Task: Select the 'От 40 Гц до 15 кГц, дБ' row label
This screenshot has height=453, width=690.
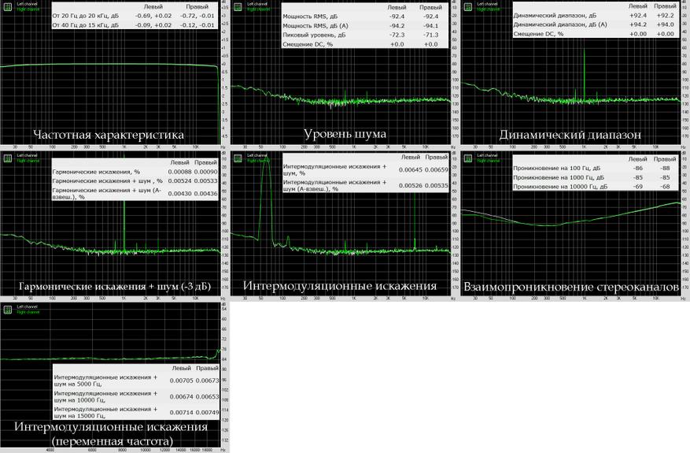Action: click(x=86, y=25)
